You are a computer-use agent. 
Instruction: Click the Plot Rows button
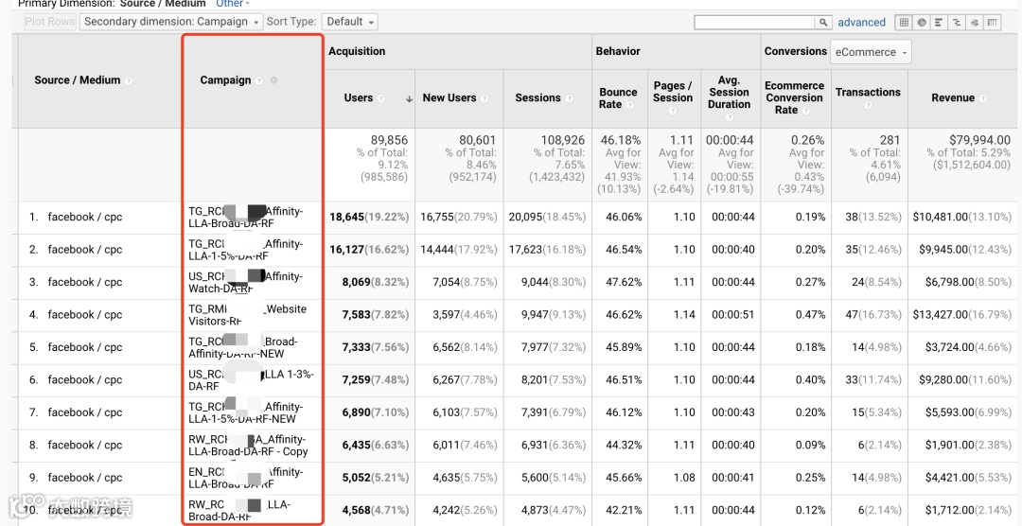click(49, 22)
